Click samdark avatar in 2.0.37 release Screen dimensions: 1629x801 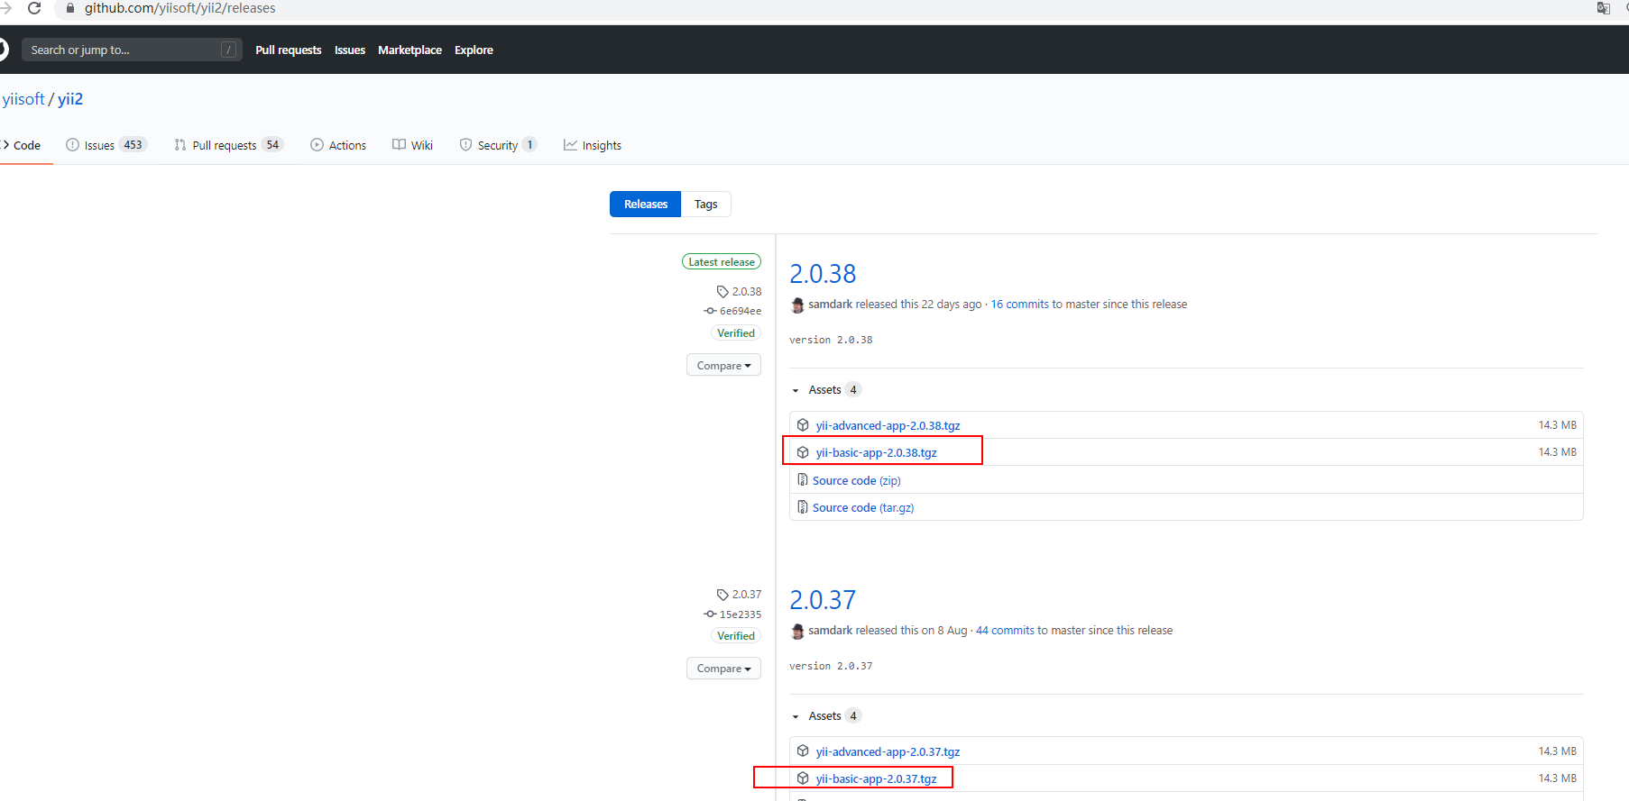[797, 631]
